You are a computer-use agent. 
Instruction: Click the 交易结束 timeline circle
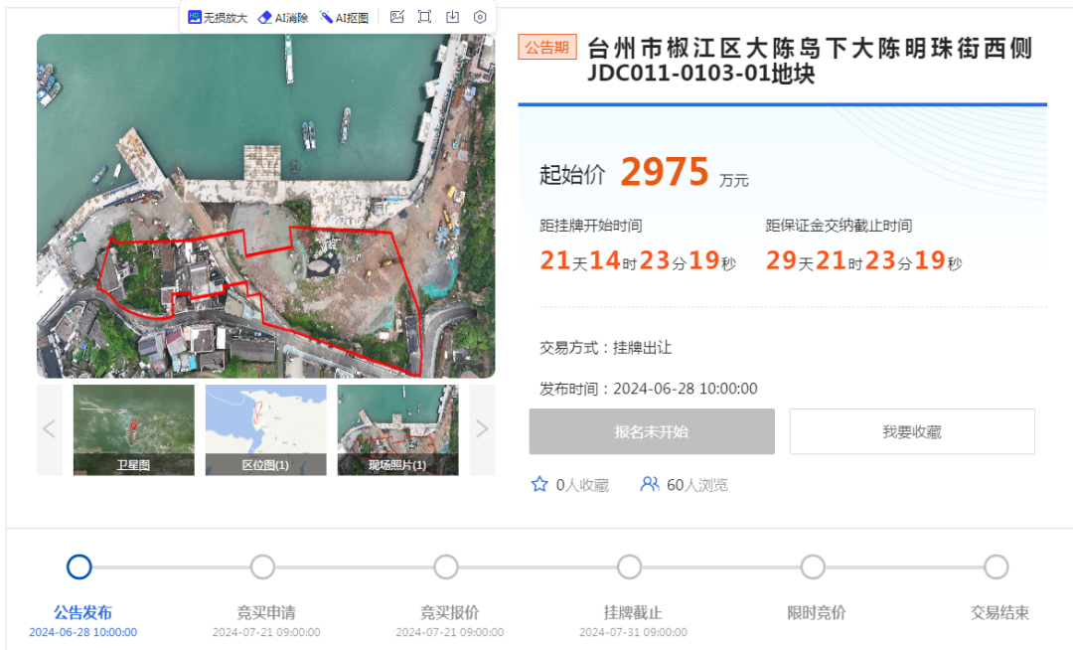996,567
